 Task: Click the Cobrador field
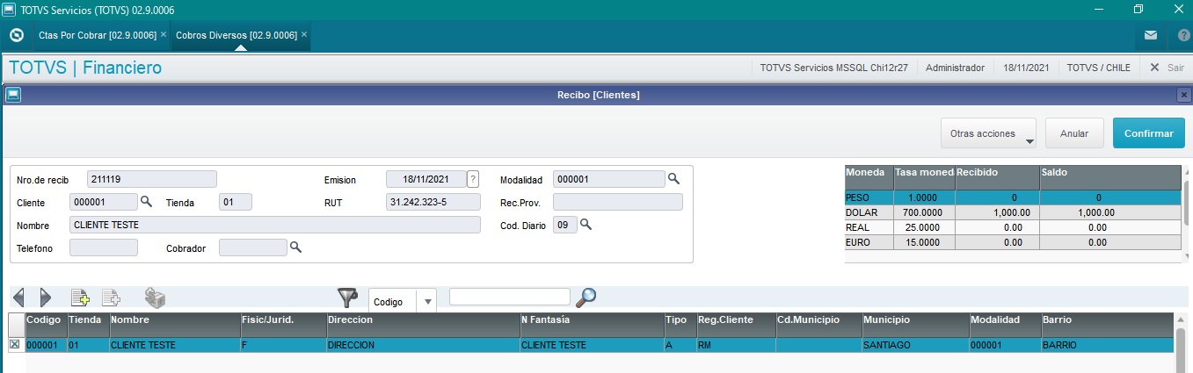coord(253,247)
